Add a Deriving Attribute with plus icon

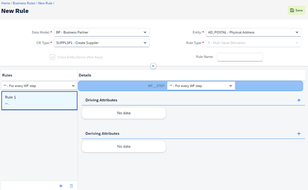pyautogui.click(x=299, y=133)
